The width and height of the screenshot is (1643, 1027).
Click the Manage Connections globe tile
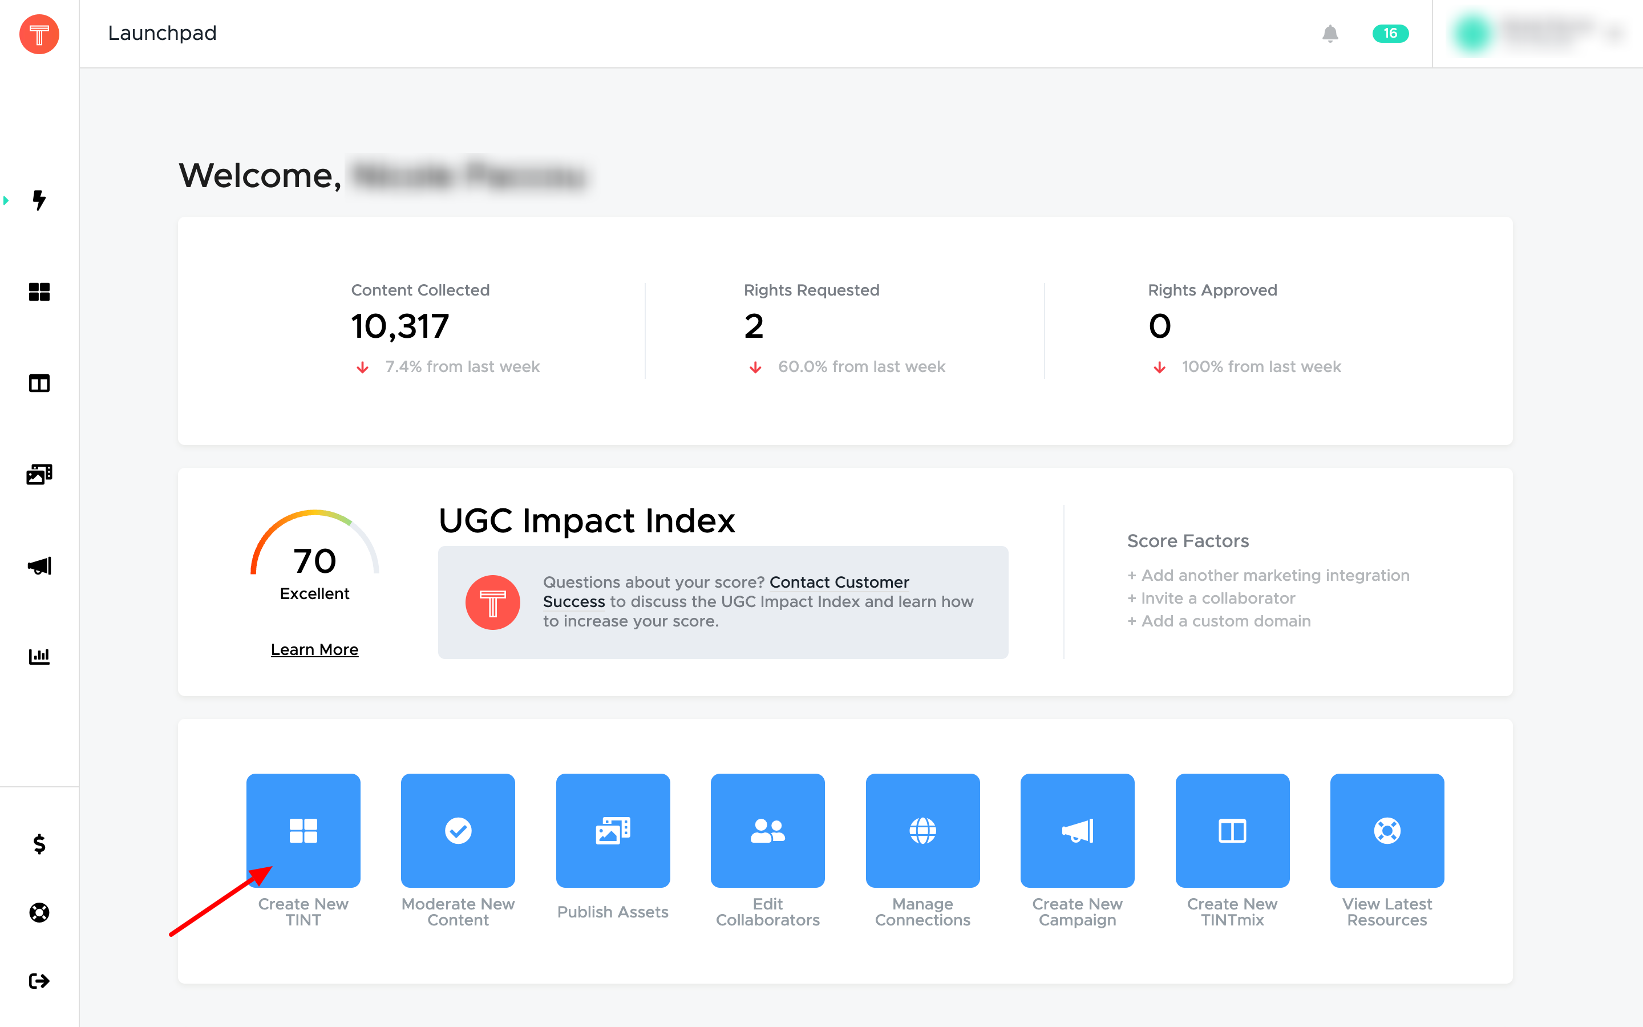pyautogui.click(x=922, y=830)
